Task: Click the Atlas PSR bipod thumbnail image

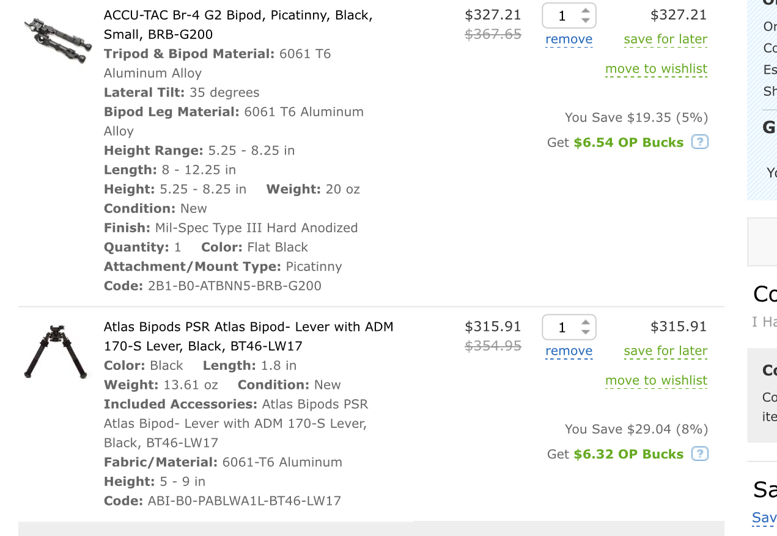Action: (x=56, y=352)
